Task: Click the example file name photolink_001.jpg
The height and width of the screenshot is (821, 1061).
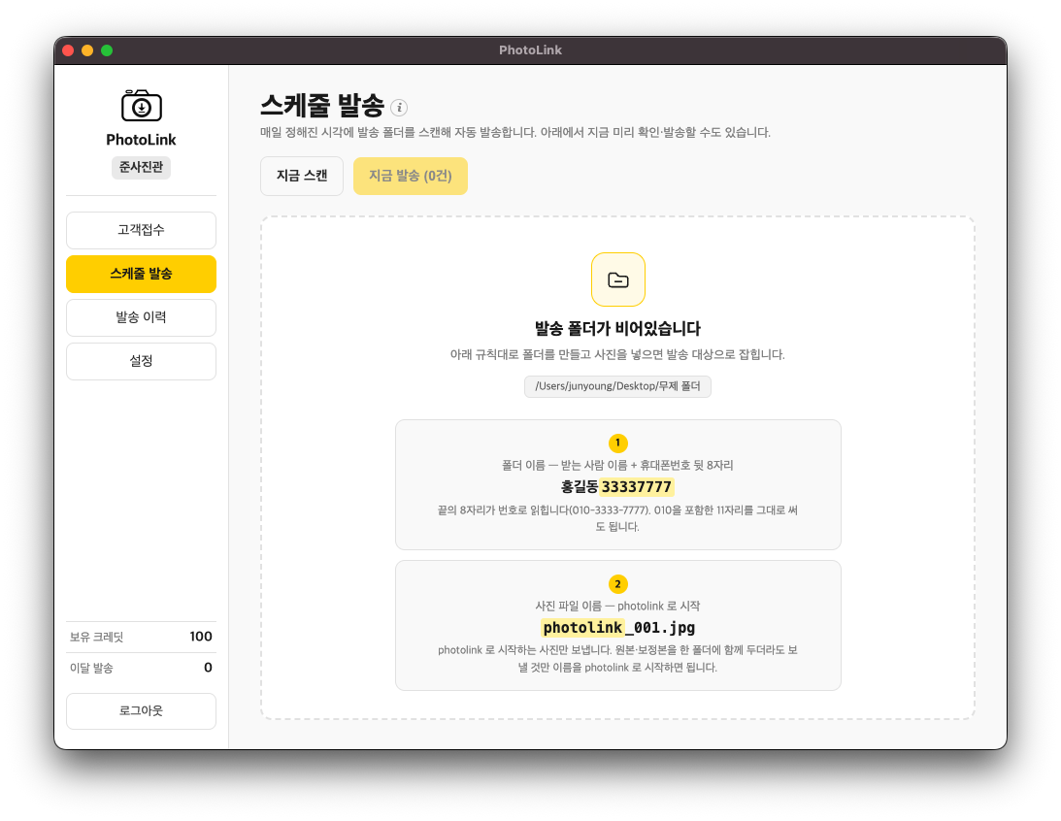Action: (x=618, y=628)
